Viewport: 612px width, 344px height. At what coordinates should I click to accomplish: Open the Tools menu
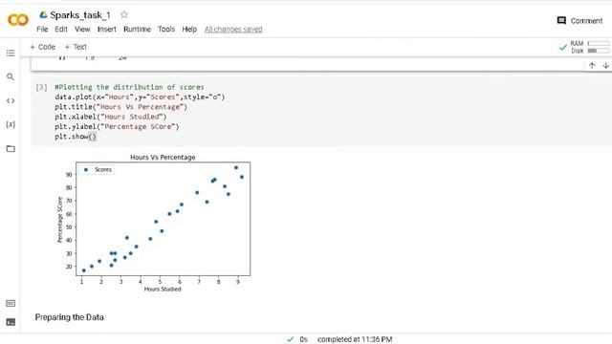166,30
